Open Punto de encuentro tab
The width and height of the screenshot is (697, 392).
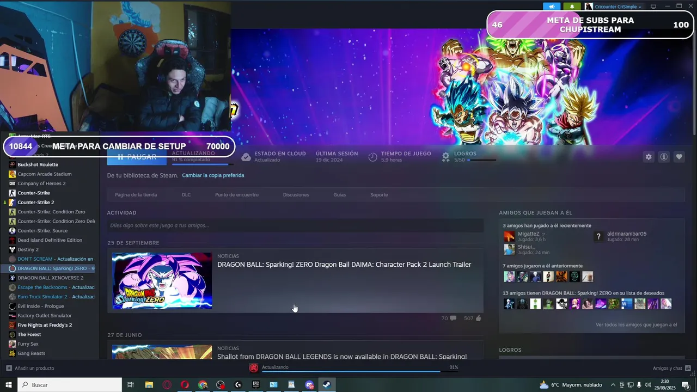point(236,195)
